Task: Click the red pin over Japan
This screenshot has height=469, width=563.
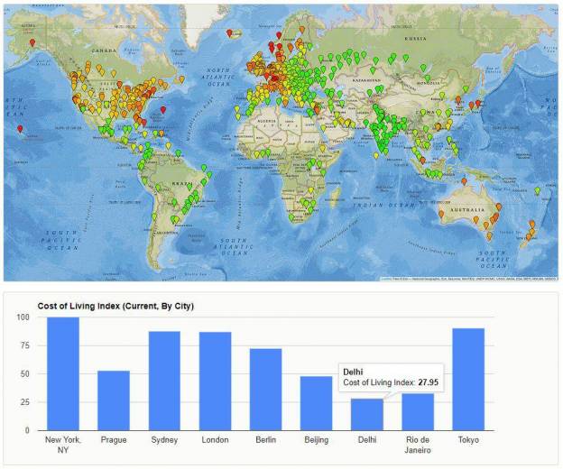Action: pyautogui.click(x=479, y=103)
